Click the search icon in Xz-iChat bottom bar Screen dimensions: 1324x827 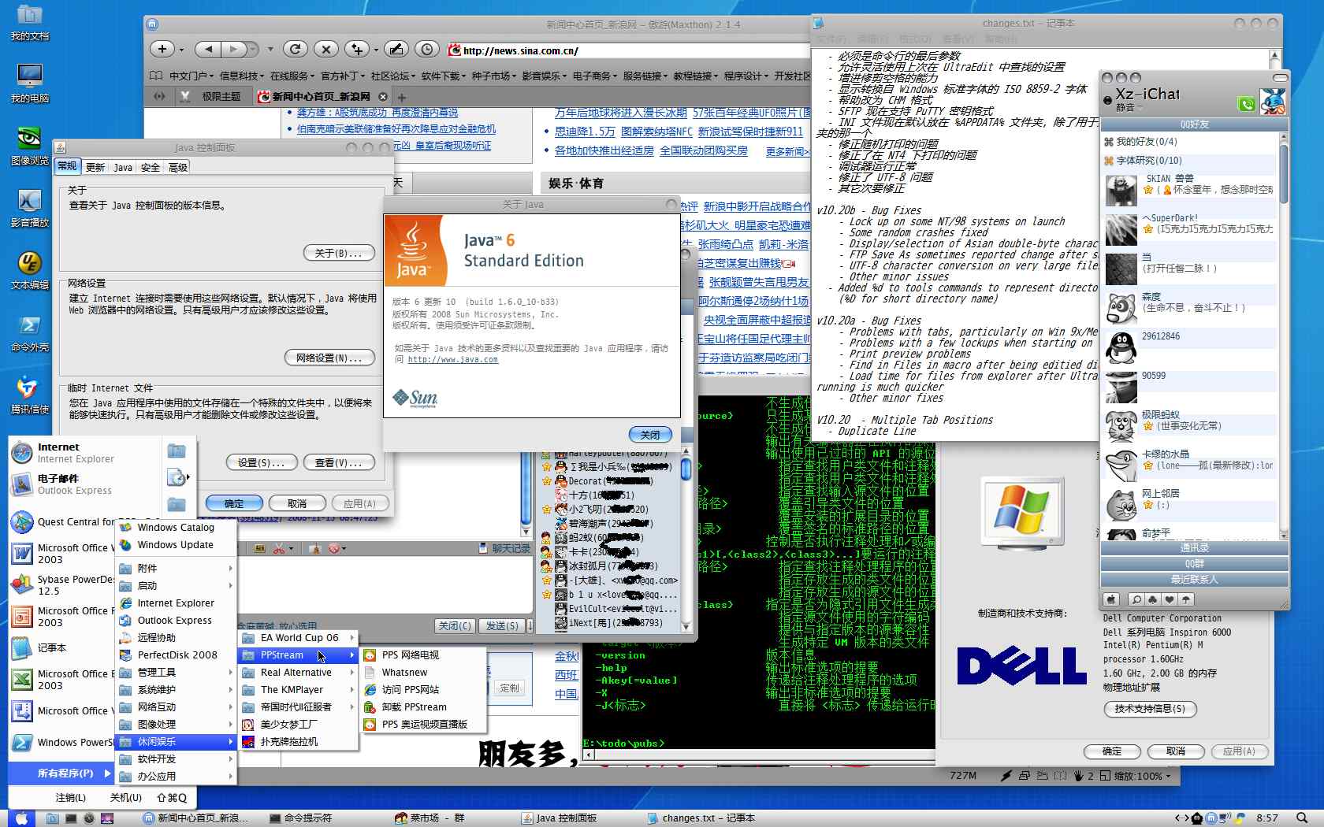(x=1136, y=599)
